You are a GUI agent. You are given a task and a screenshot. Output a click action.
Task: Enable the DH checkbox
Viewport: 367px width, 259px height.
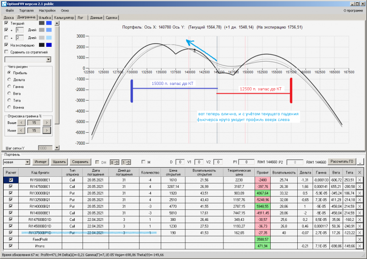point(97,162)
